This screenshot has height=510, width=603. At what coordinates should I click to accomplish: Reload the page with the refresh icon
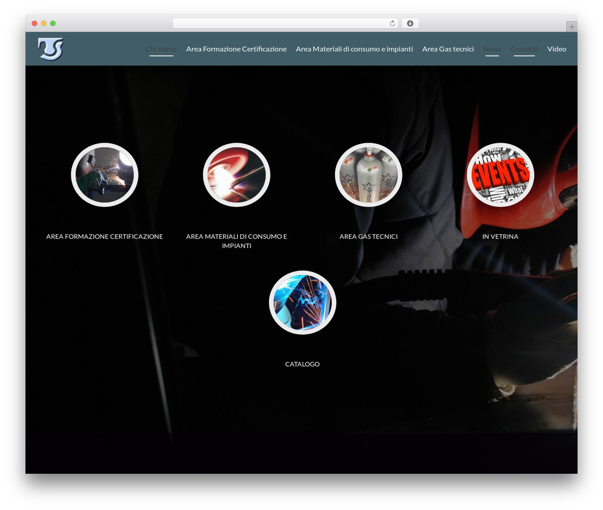pyautogui.click(x=392, y=24)
